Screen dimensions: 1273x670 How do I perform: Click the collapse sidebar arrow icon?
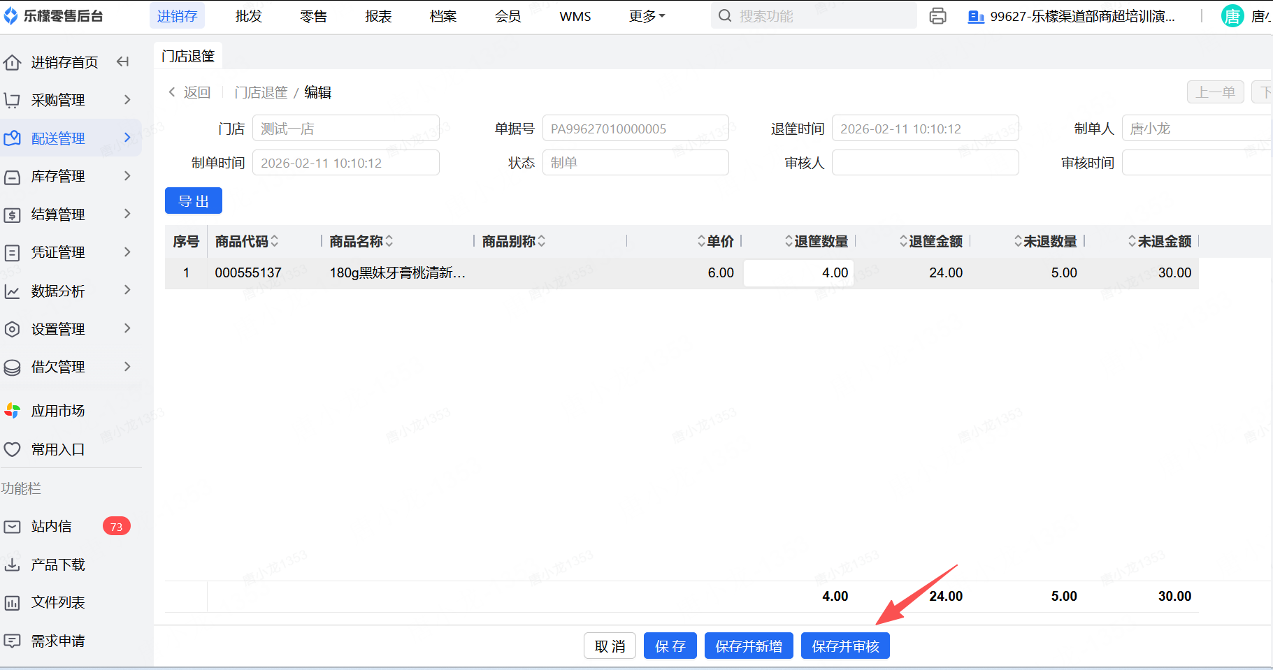pos(123,61)
